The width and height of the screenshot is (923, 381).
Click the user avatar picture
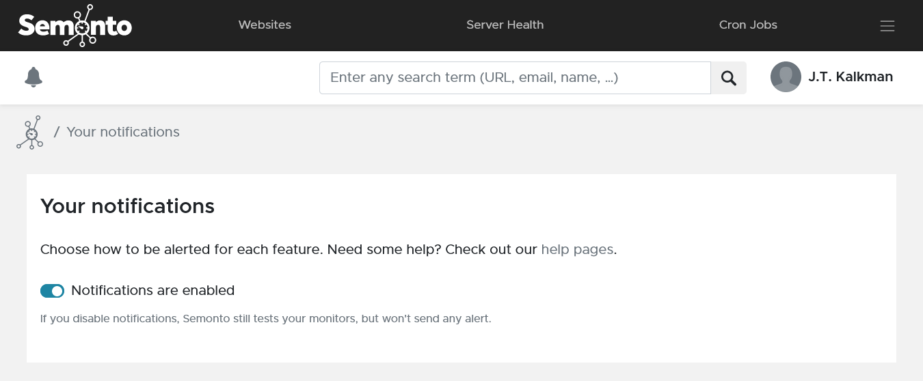(786, 77)
